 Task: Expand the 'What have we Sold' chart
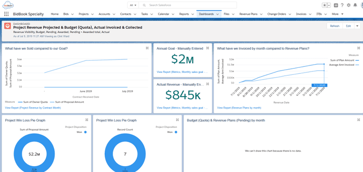147,48
